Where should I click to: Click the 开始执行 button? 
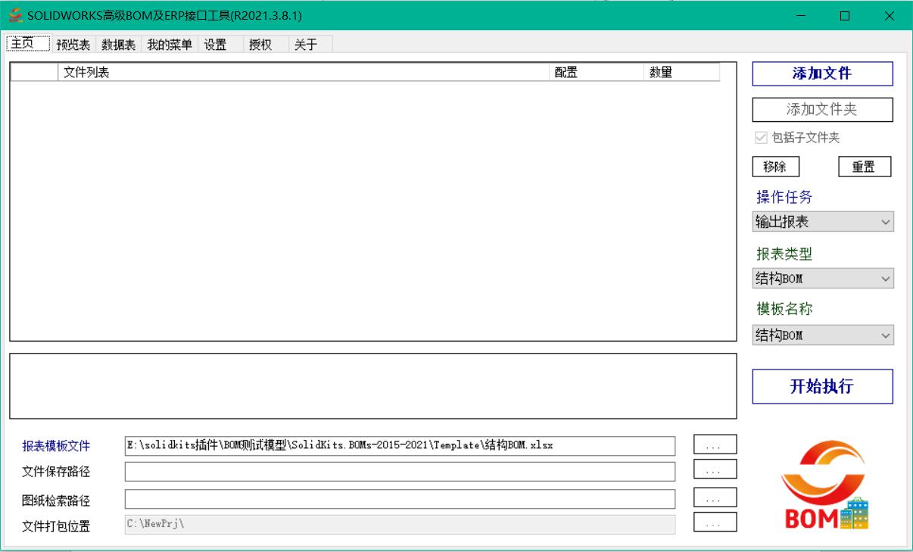click(822, 386)
